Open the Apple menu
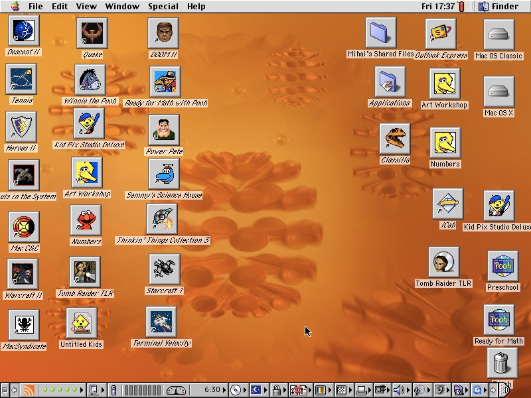This screenshot has width=531, height=398. pyautogui.click(x=15, y=7)
